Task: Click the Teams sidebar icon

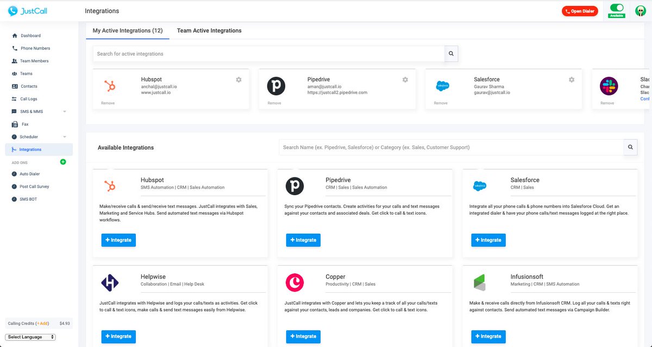Action: click(x=15, y=74)
